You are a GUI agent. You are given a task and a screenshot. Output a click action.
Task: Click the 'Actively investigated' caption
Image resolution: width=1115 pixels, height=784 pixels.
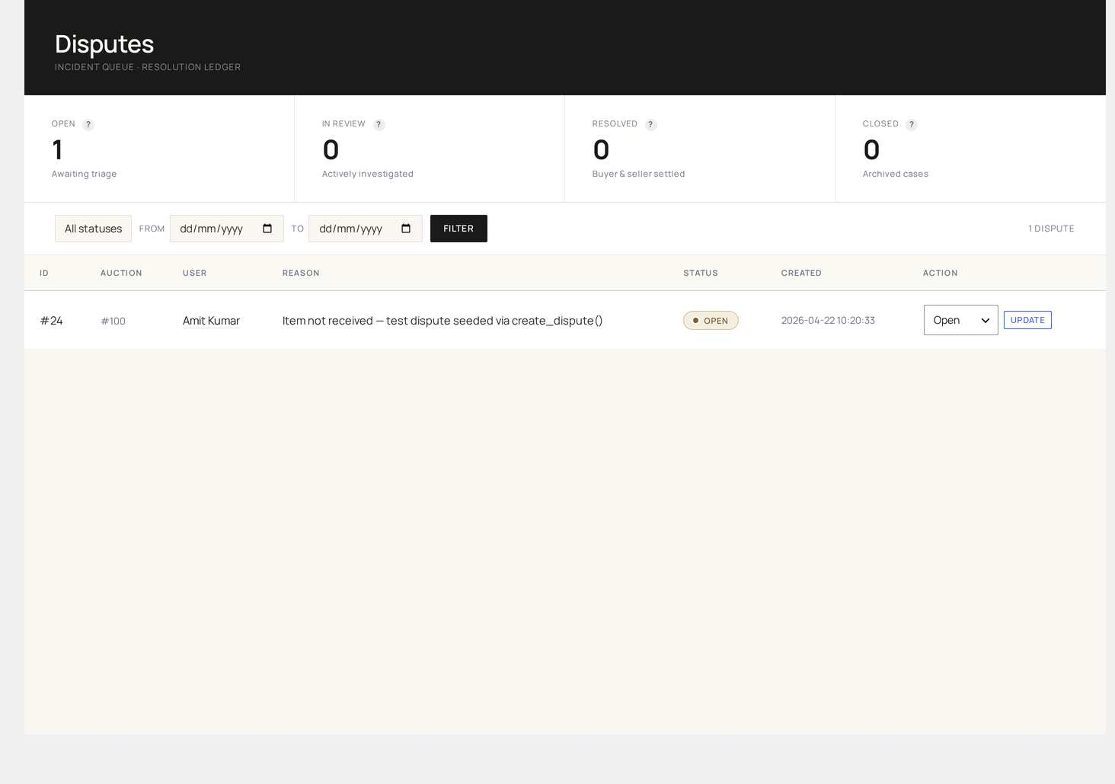(x=368, y=174)
